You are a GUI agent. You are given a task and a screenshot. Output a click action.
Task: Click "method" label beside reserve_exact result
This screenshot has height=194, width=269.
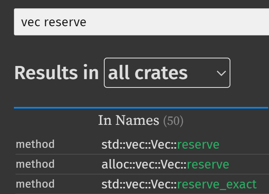pyautogui.click(x=35, y=184)
